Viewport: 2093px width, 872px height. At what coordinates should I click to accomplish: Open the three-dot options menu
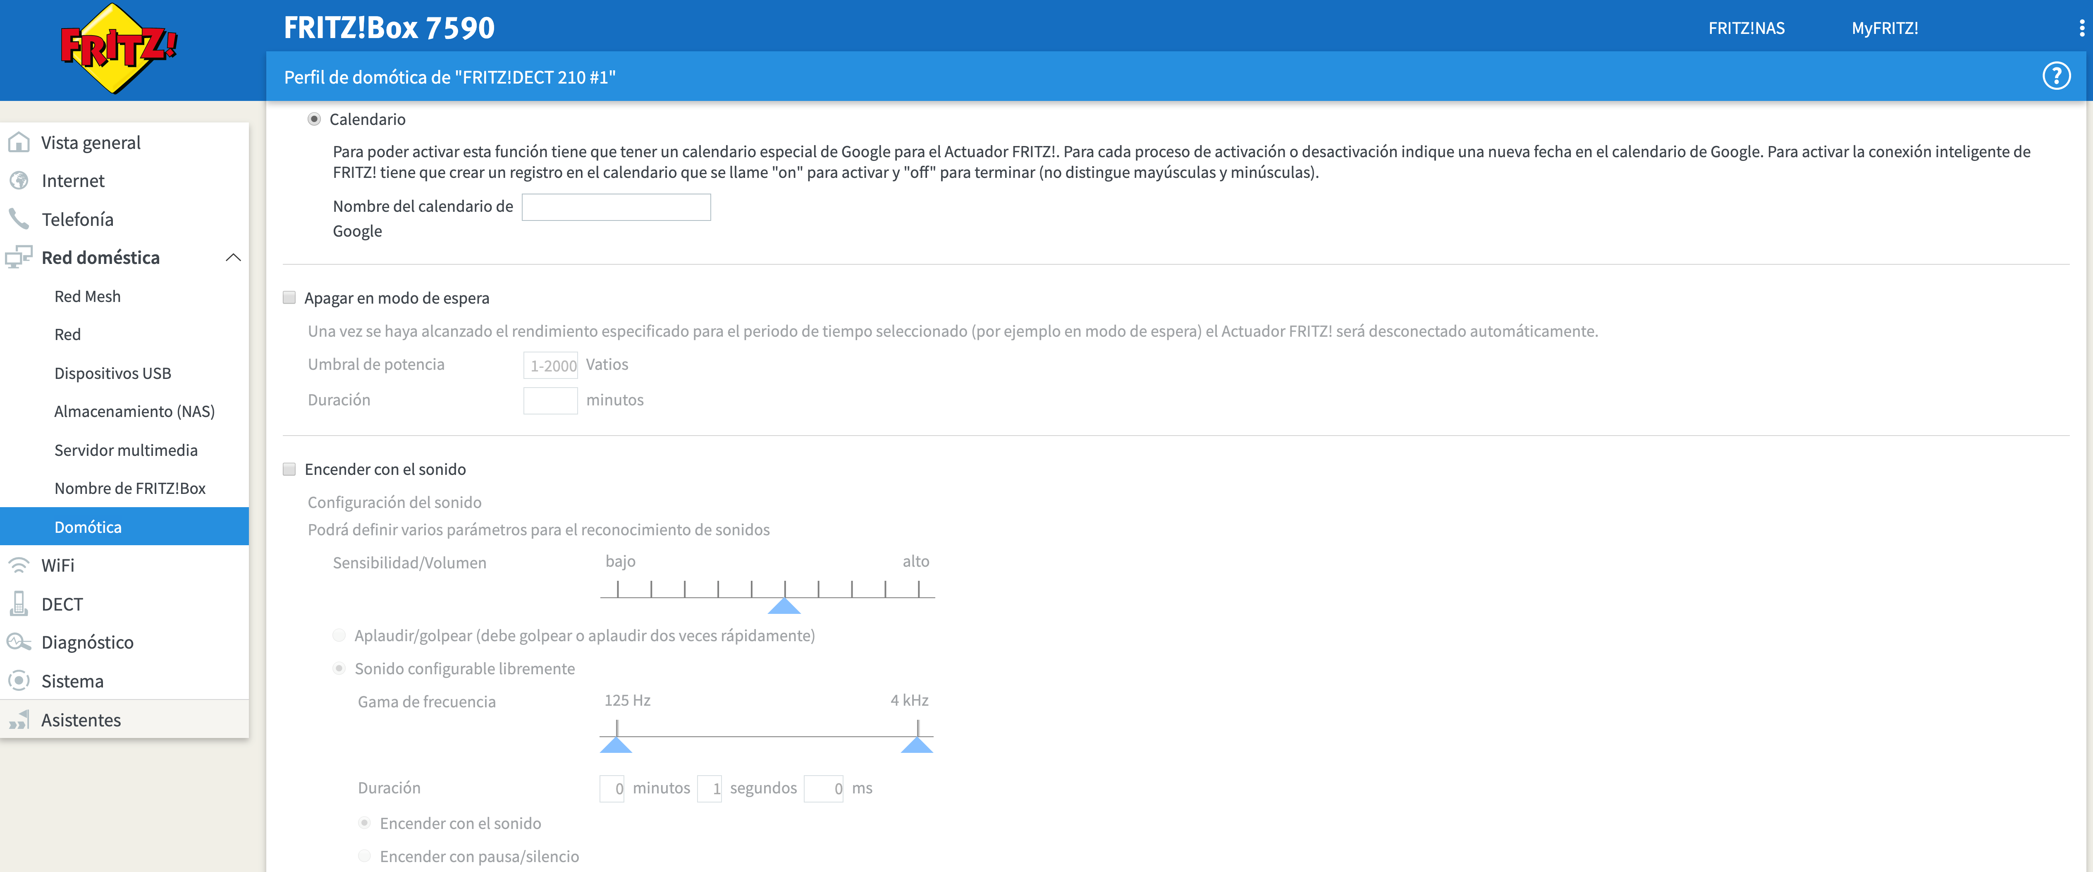tap(2081, 29)
